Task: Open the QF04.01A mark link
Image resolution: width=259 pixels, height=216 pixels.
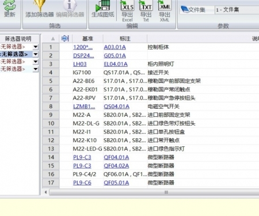Action: pyautogui.click(x=116, y=157)
